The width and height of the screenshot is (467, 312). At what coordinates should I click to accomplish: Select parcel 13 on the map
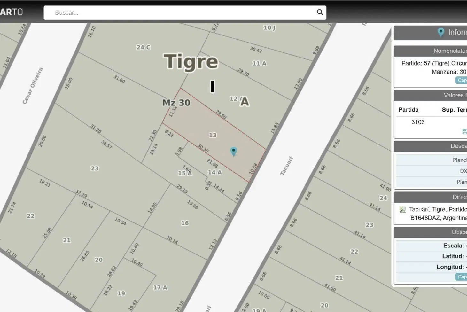[x=213, y=135]
